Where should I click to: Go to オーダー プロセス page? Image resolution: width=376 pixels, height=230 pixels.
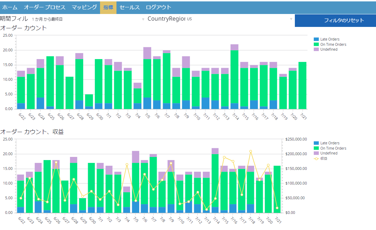tap(44, 7)
